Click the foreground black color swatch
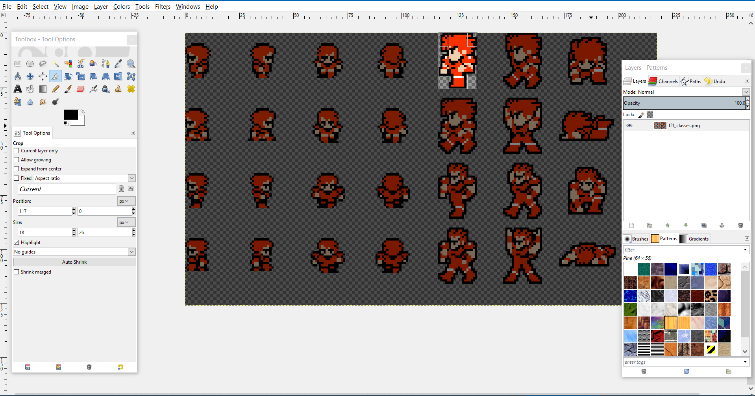This screenshot has width=755, height=396. tap(71, 115)
